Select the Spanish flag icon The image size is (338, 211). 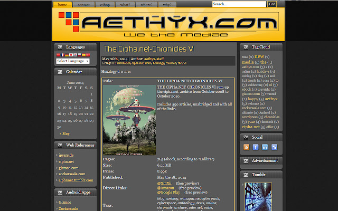point(83,55)
